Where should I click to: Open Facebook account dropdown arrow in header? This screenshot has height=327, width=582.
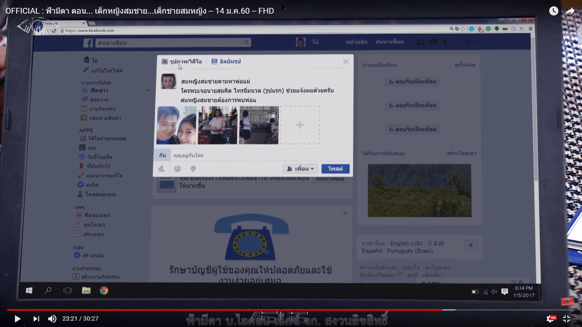pos(478,41)
